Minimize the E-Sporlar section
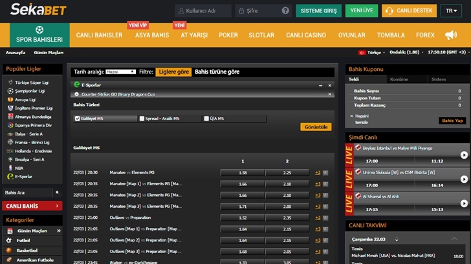Screen dimensions: 471x264 pyautogui.click(x=320, y=85)
